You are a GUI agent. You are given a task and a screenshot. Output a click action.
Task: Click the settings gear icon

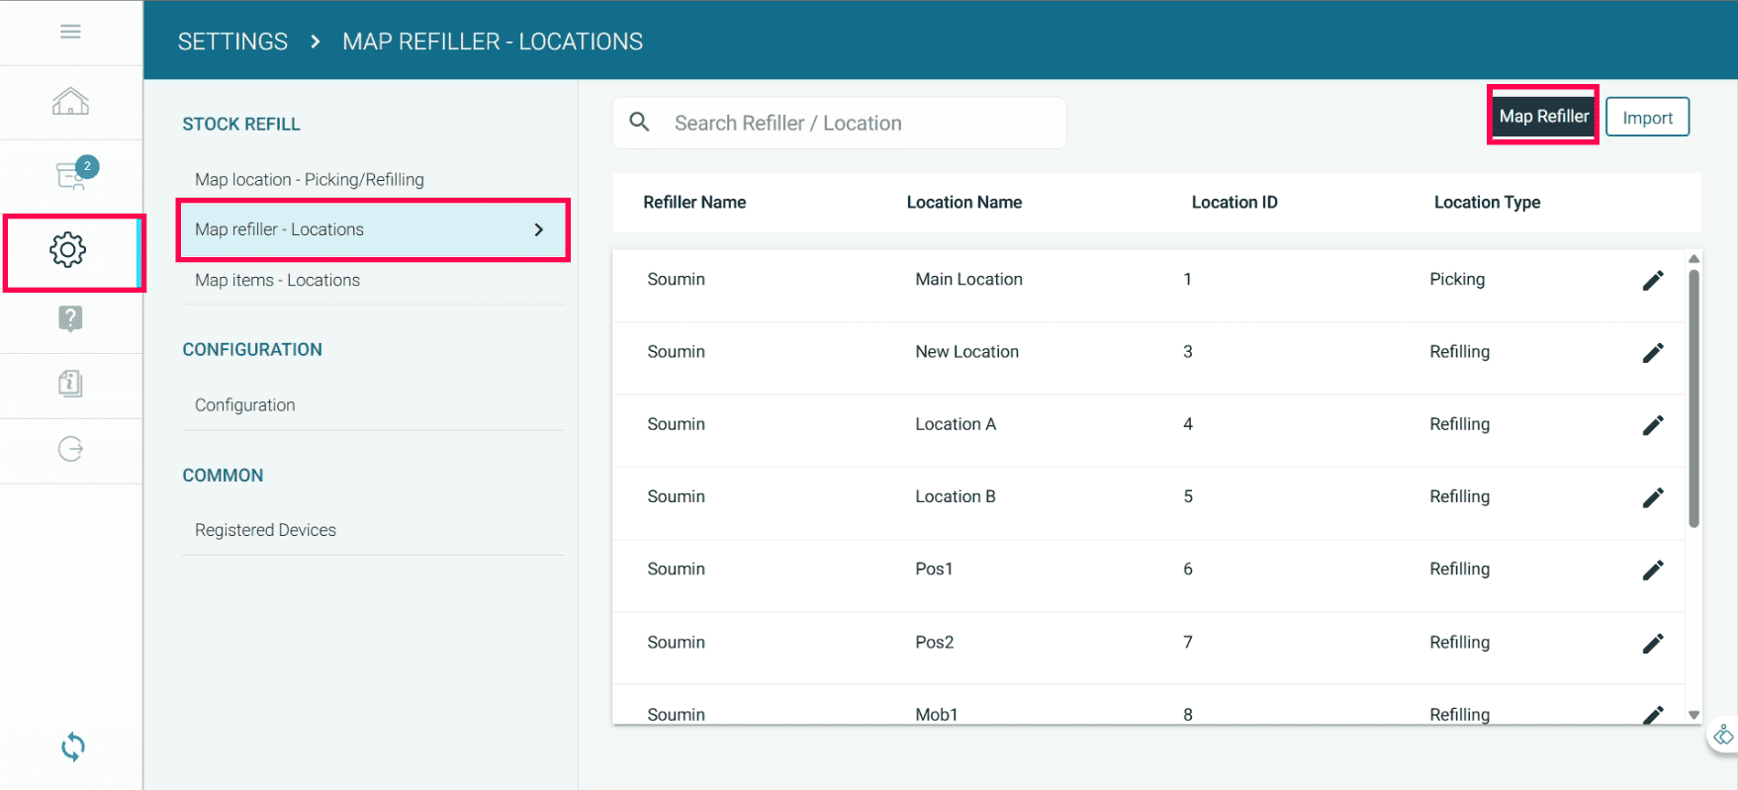68,250
